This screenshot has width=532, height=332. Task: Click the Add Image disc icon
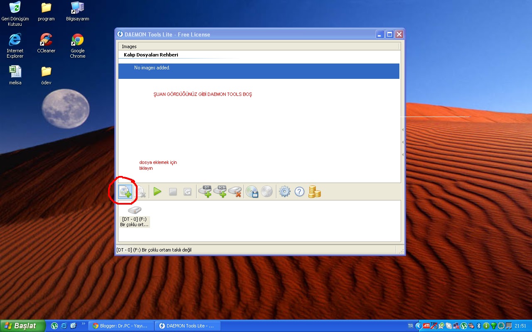tap(125, 191)
